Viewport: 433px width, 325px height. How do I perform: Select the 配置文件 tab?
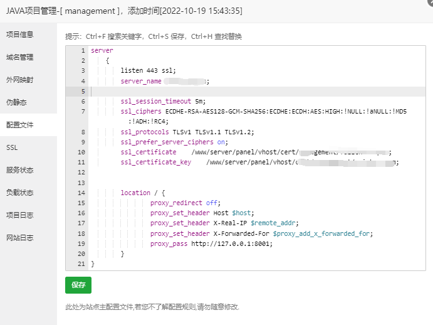pos(20,125)
